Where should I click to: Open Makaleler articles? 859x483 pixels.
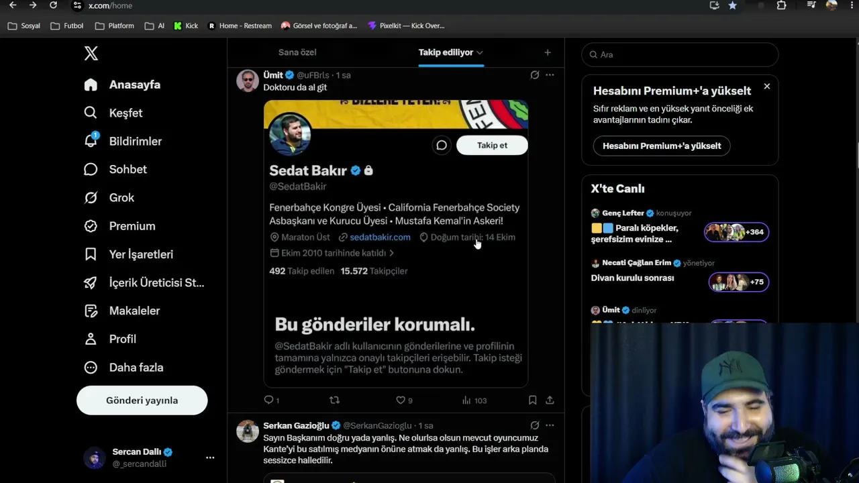click(x=121, y=311)
